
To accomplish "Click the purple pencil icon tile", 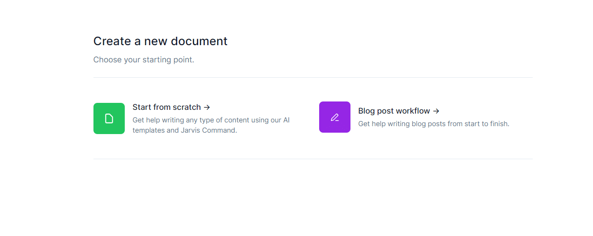I will (335, 117).
